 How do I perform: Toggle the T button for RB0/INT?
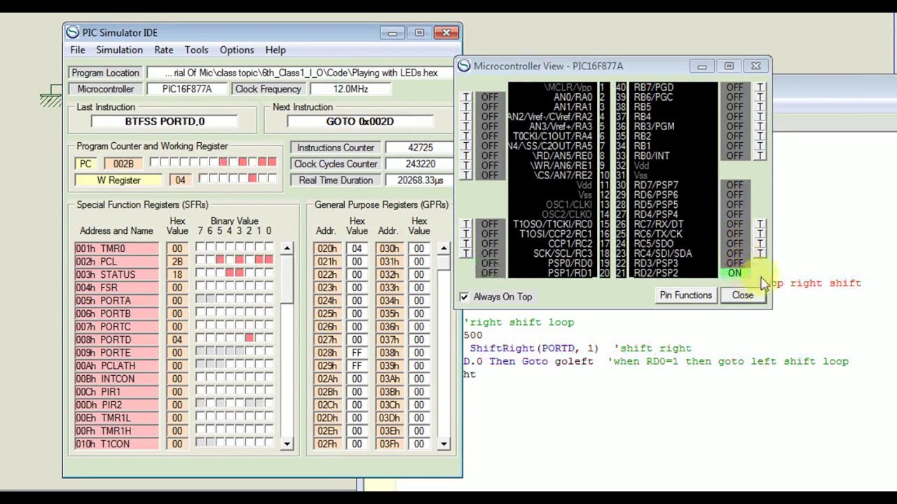760,156
